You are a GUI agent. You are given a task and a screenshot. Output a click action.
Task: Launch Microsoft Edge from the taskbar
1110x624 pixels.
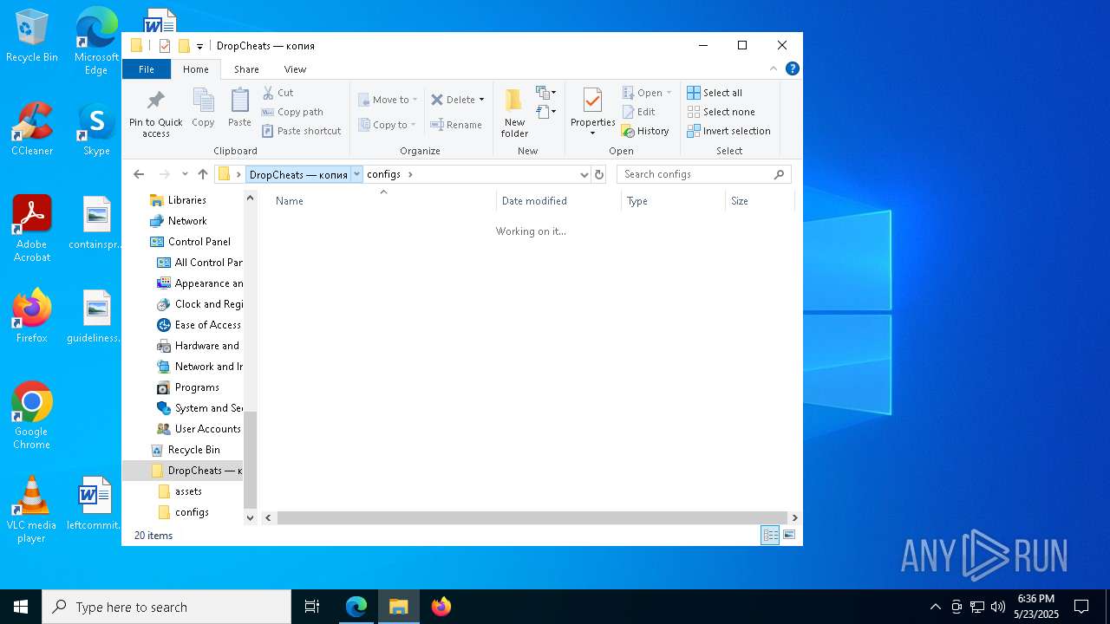click(356, 607)
